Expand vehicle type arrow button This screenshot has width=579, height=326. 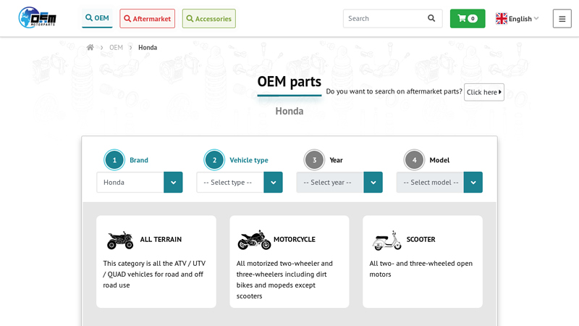click(274, 183)
